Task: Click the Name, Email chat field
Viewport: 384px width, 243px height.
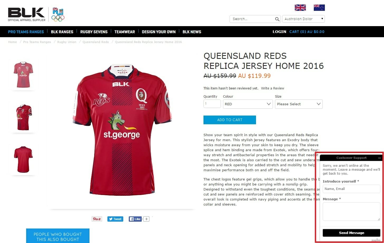Action: [x=351, y=189]
